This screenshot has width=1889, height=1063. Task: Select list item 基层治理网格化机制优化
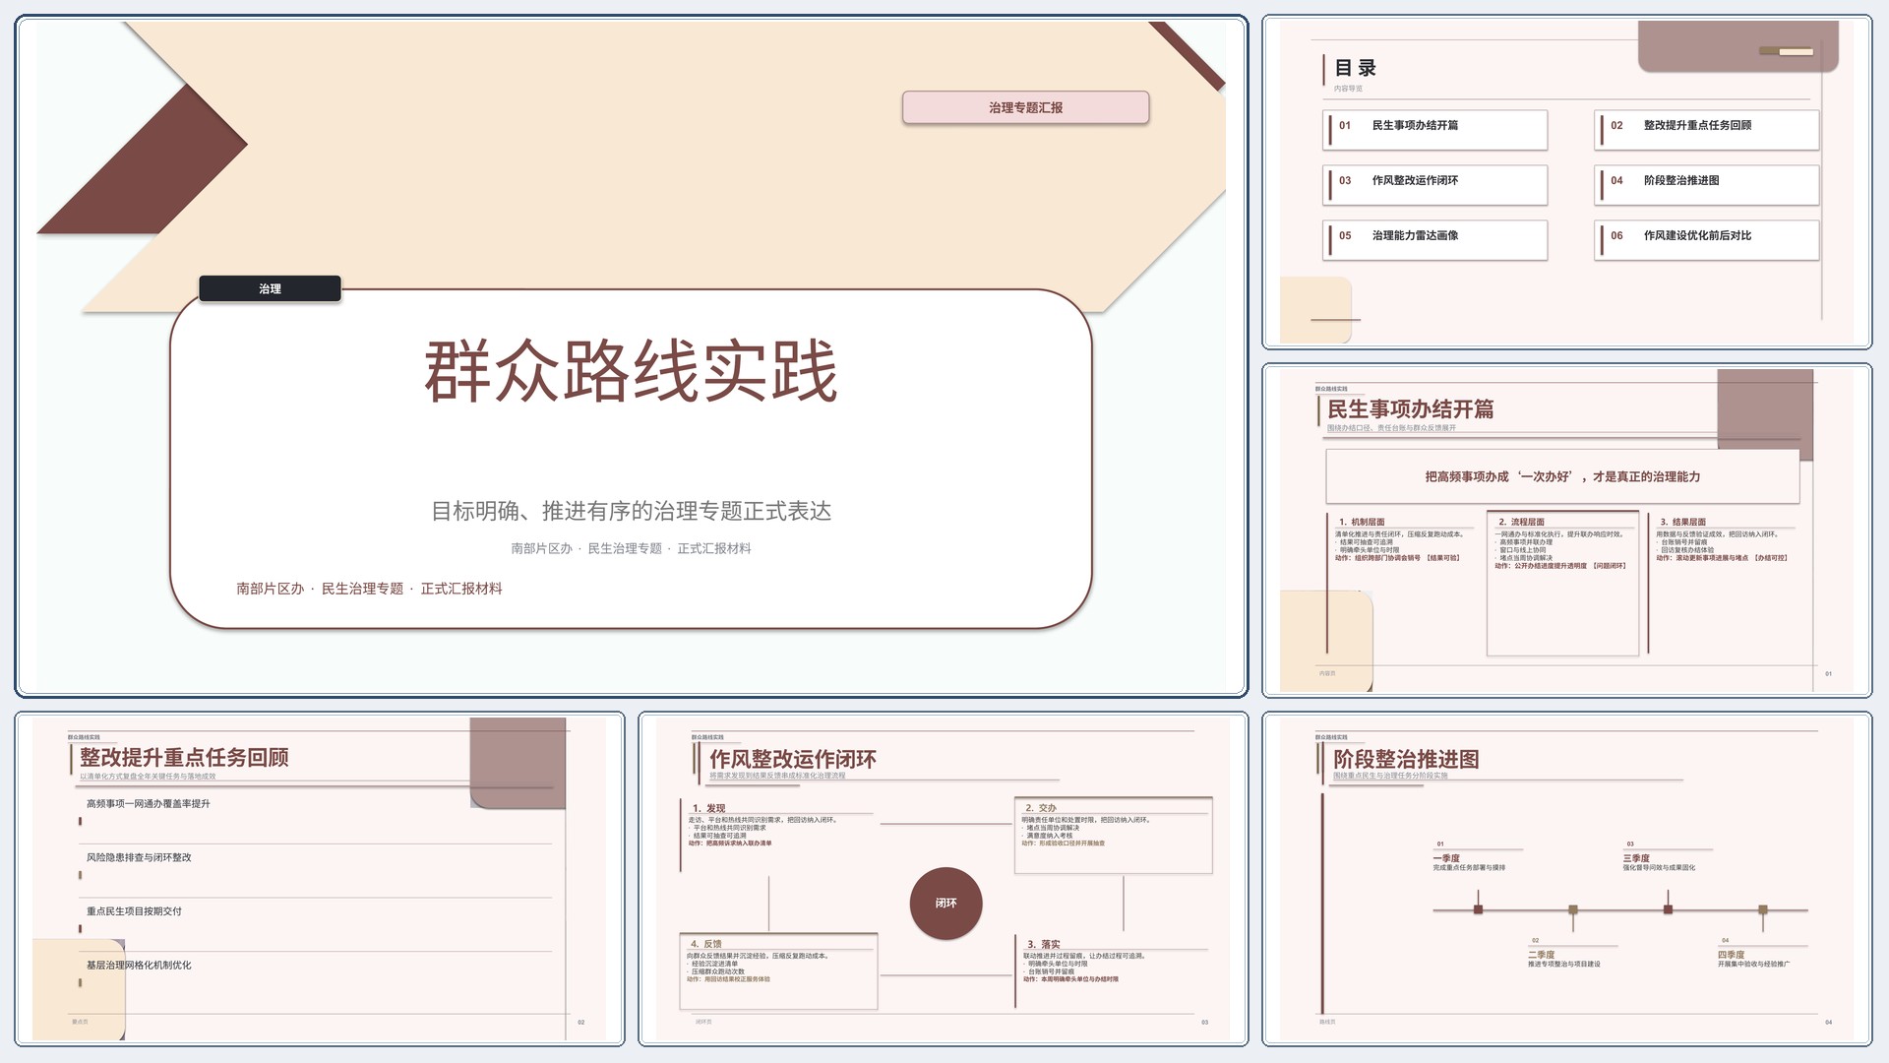click(139, 966)
